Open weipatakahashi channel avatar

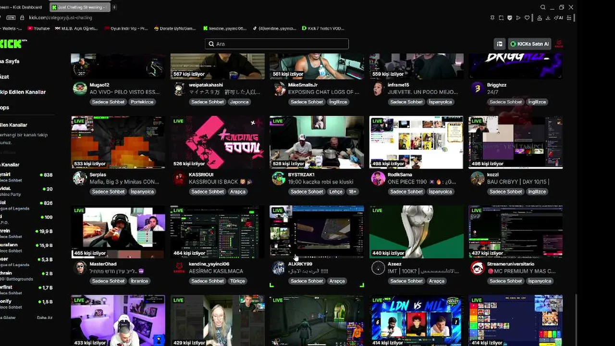pos(180,88)
